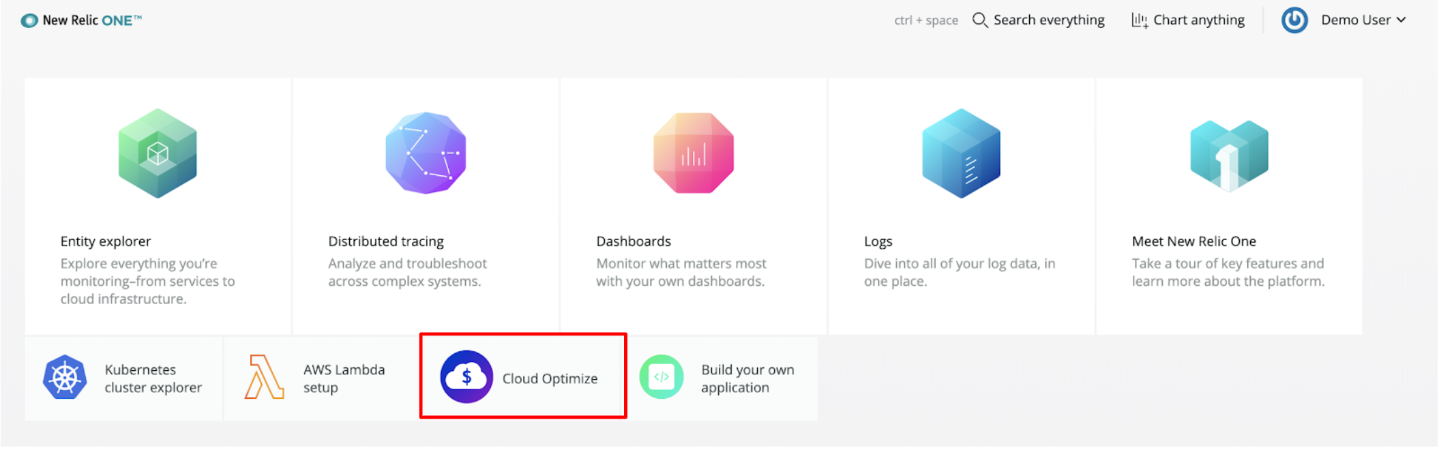Click the search magnifying glass icon
The image size is (1439, 450).
(980, 20)
